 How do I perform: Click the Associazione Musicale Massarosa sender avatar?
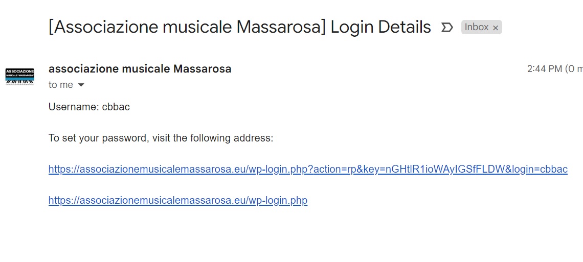point(20,76)
